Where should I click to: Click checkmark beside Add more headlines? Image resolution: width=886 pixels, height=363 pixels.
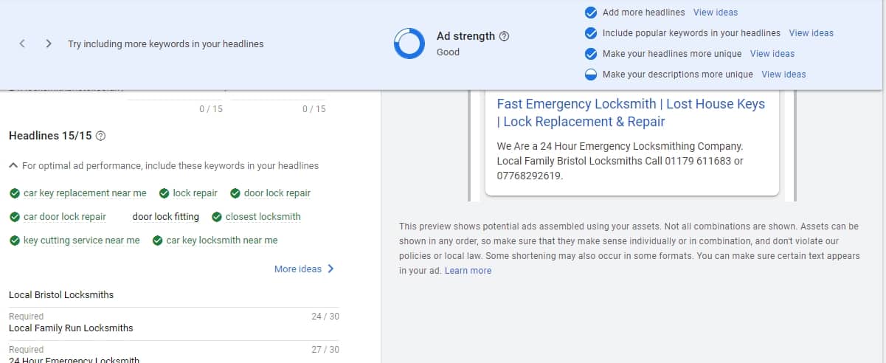[x=590, y=13]
